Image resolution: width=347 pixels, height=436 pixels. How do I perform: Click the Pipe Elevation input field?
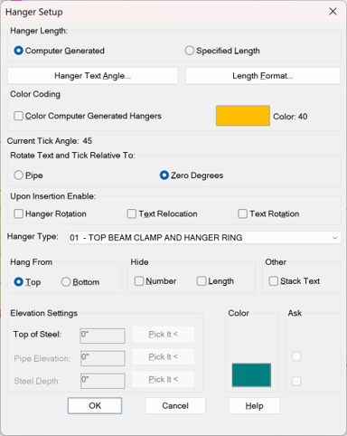pos(102,358)
